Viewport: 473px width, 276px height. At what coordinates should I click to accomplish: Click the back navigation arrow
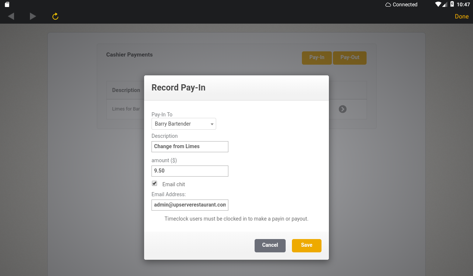(x=10, y=16)
